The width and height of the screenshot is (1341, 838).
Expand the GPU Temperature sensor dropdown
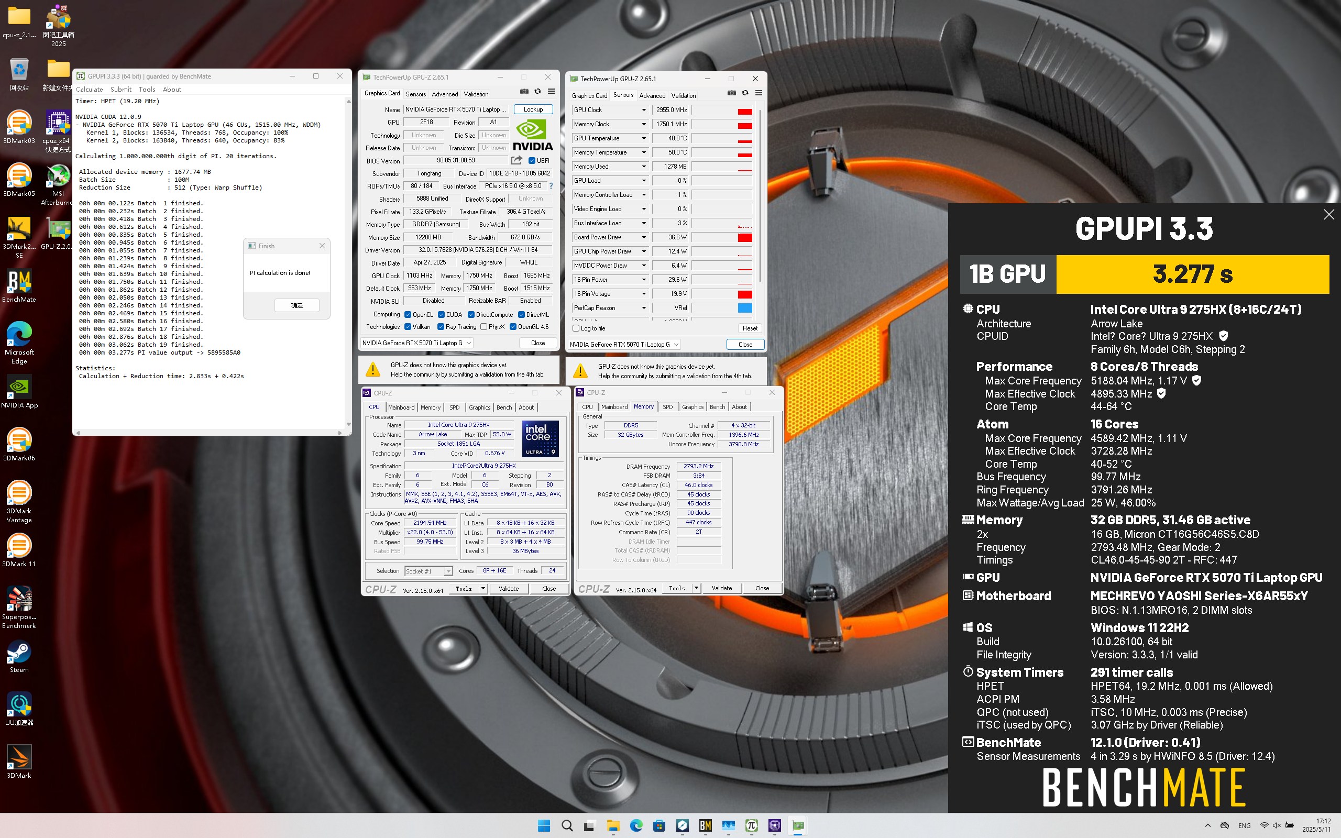(643, 139)
